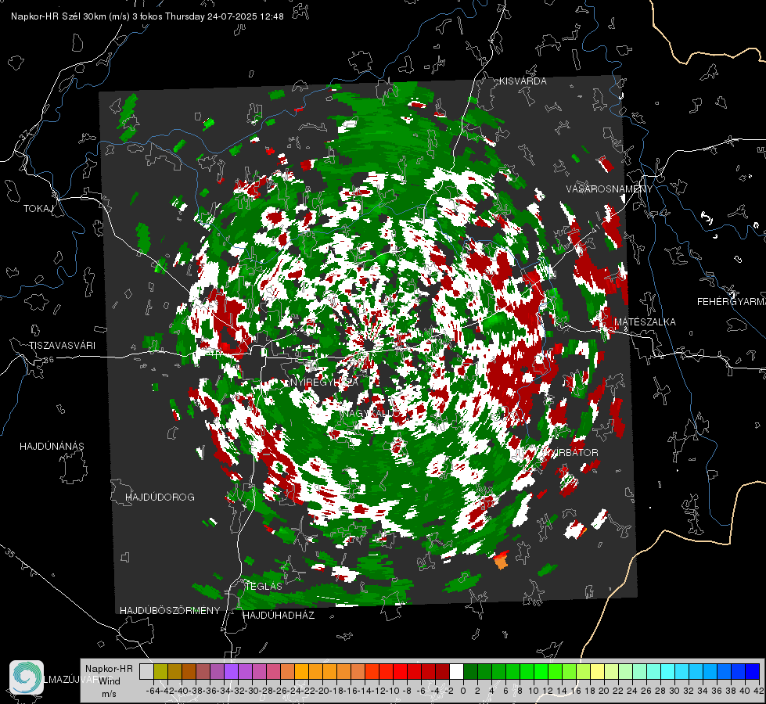Click the TÉGLÁS city label
The height and width of the screenshot is (704, 766).
pos(264,586)
